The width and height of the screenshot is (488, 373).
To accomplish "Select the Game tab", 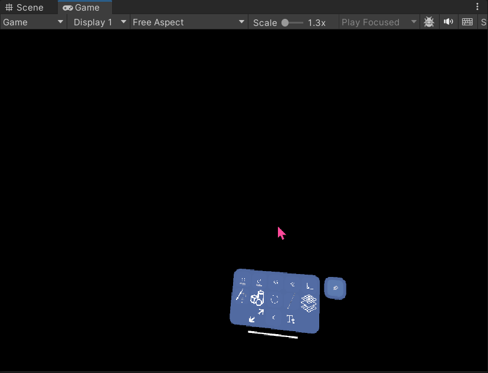I will tap(85, 8).
